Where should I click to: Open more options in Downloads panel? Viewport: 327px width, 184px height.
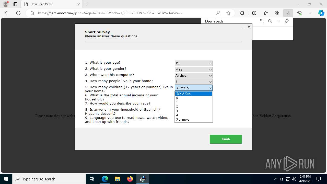tap(278, 21)
